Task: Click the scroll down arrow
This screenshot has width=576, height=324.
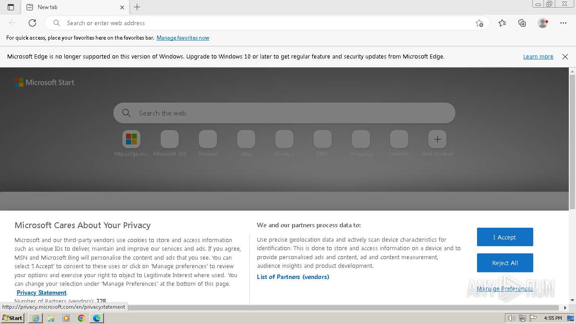Action: click(572, 300)
